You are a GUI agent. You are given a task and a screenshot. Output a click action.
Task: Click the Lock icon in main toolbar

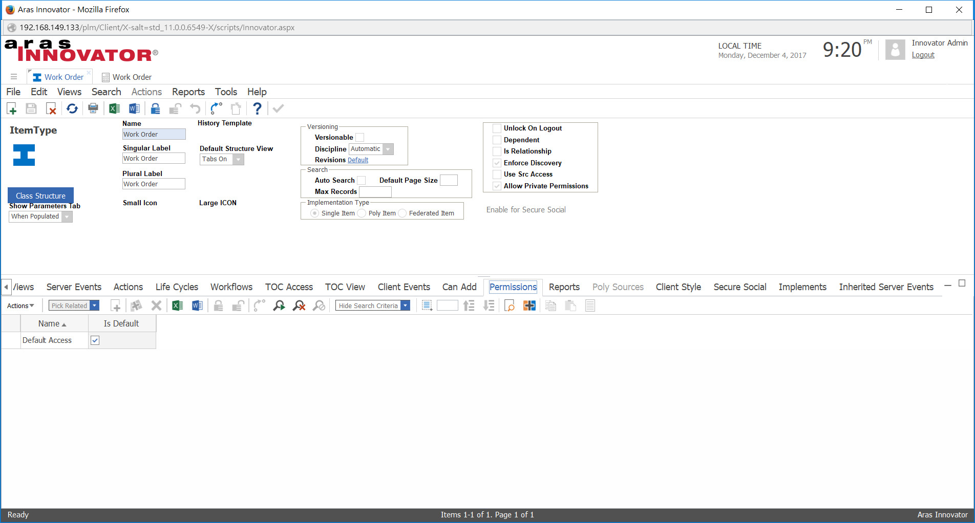coord(155,108)
